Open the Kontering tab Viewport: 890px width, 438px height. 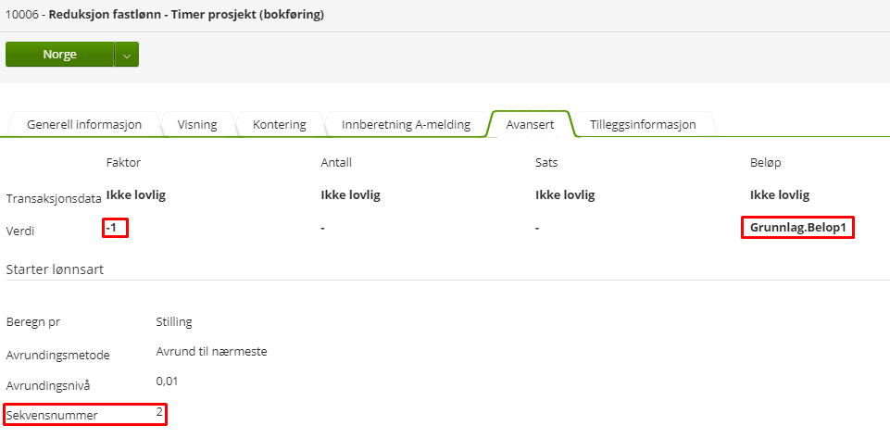pyautogui.click(x=279, y=124)
